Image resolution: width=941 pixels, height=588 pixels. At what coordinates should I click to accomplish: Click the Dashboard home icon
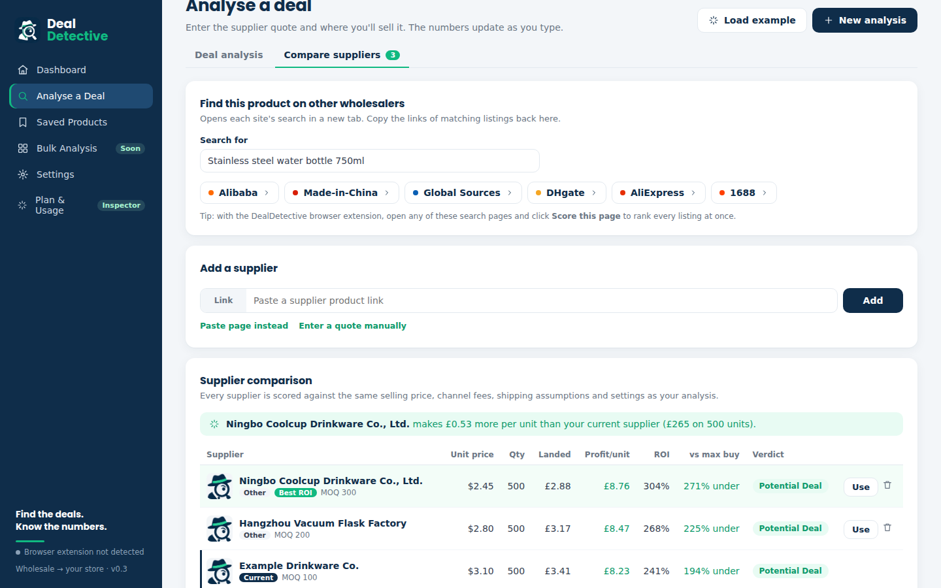tap(23, 70)
